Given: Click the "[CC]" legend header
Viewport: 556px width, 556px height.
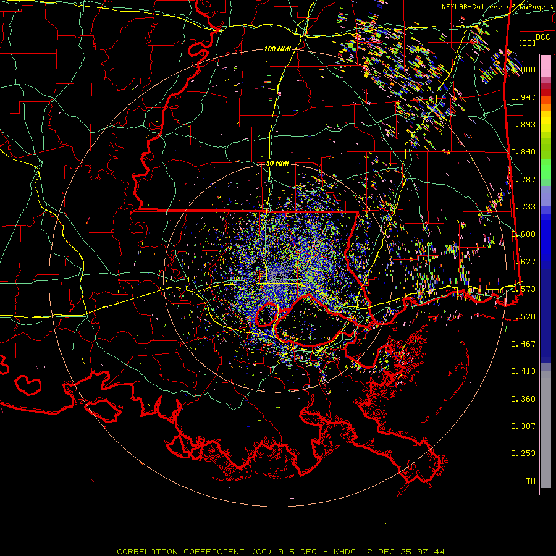Looking at the screenshot, I should coord(527,43).
